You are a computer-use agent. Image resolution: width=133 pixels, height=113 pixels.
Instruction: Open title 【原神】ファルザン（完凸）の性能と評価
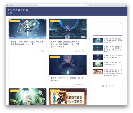pyautogui.click(x=27, y=43)
